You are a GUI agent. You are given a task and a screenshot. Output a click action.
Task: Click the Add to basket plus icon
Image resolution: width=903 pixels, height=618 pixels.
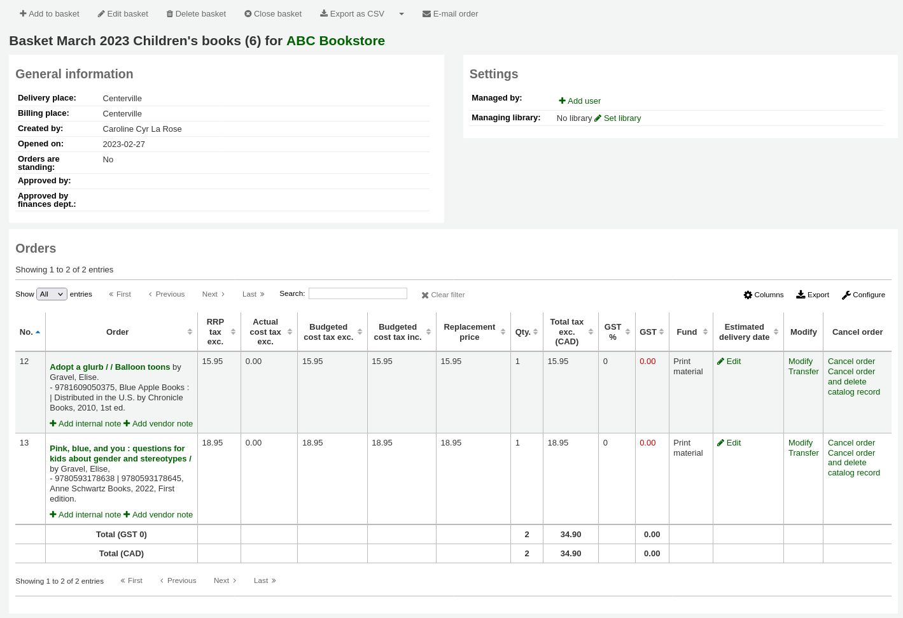tap(23, 13)
